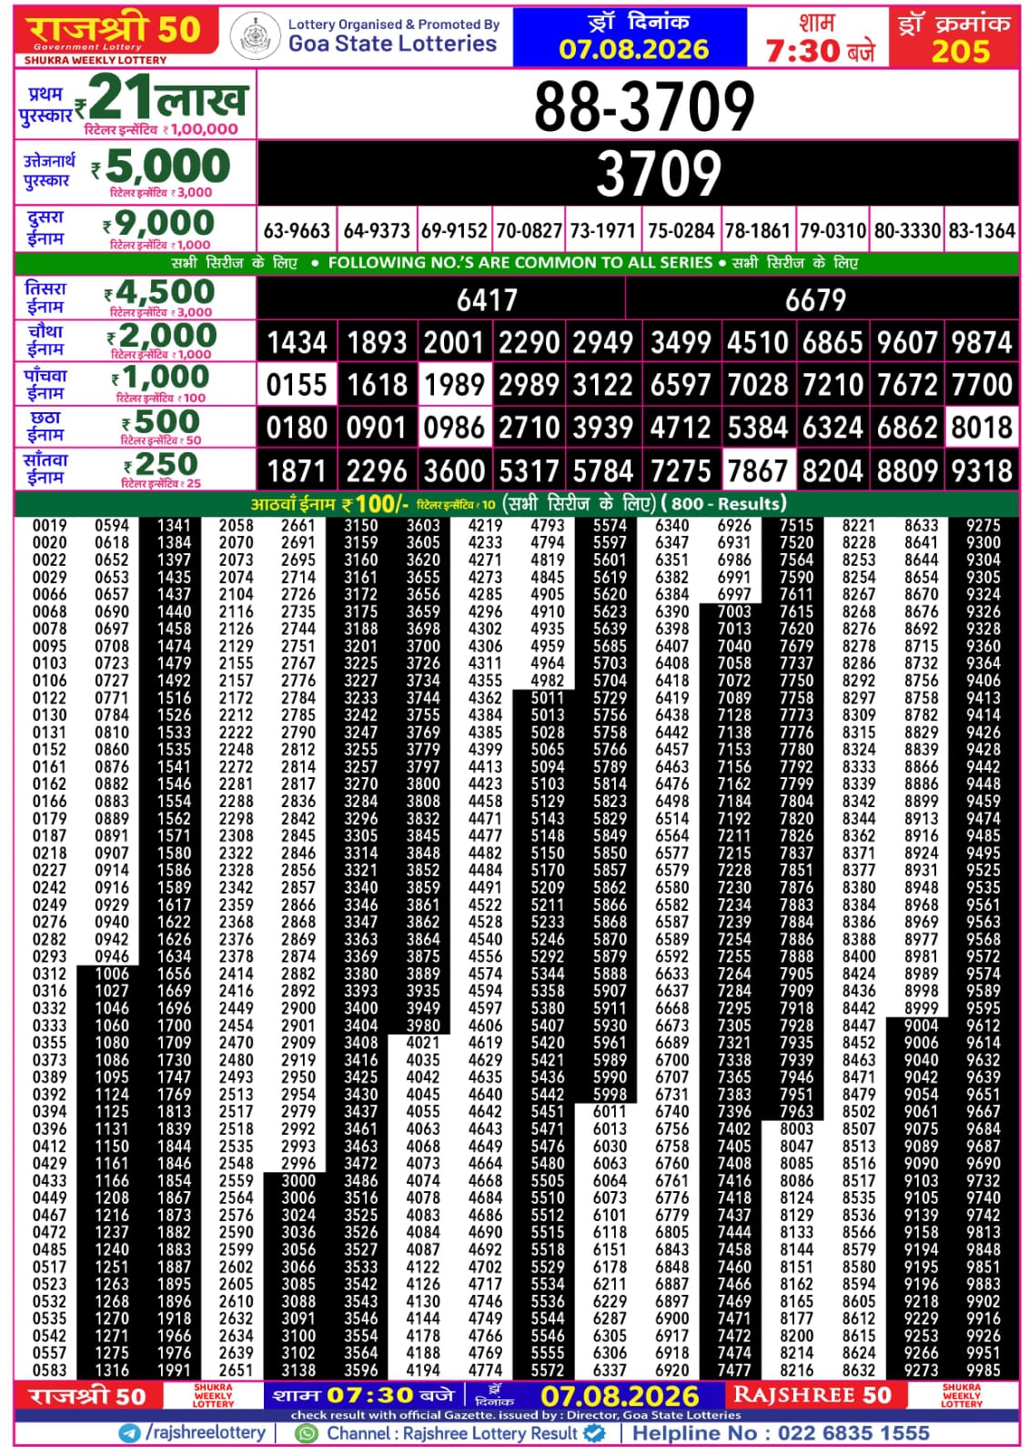Viewport: 1029px width, 1455px height.
Task: Select highlighted sixth prize number 0986
Action: [454, 428]
